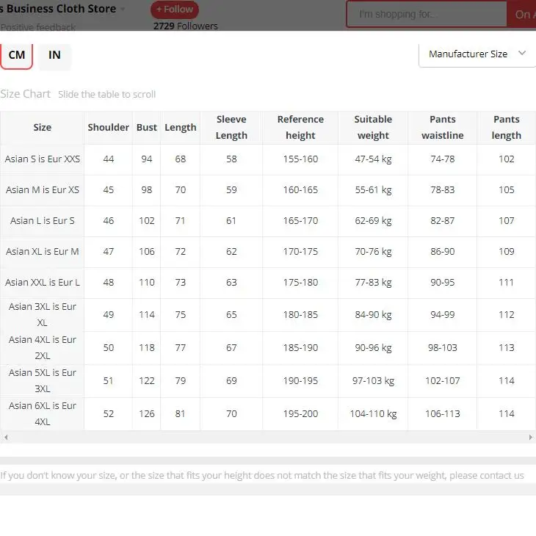This screenshot has height=536, width=536.
Task: Click the Sleeve Length column header
Action: (x=231, y=128)
